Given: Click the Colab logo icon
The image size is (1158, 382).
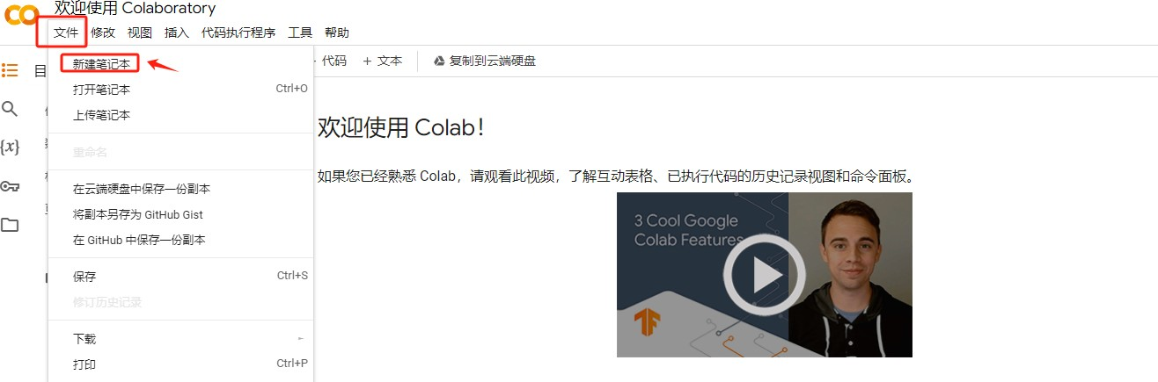Looking at the screenshot, I should click(20, 14).
